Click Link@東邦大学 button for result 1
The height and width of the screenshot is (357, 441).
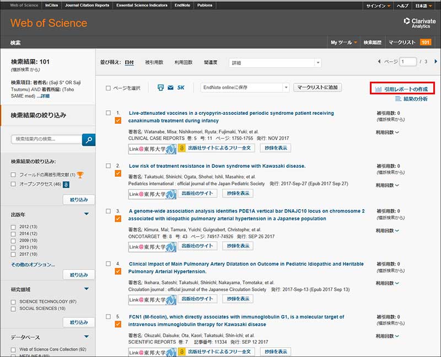coord(153,148)
